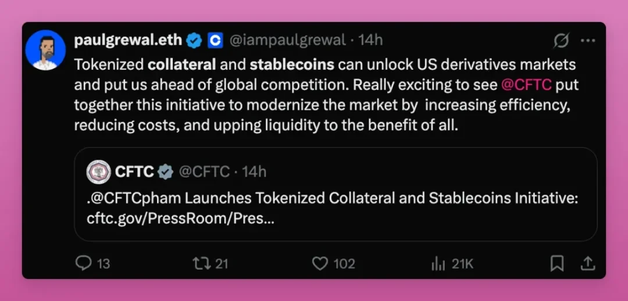The width and height of the screenshot is (628, 301).
Task: Repost this tweet via retweet icon
Action: pyautogui.click(x=201, y=264)
